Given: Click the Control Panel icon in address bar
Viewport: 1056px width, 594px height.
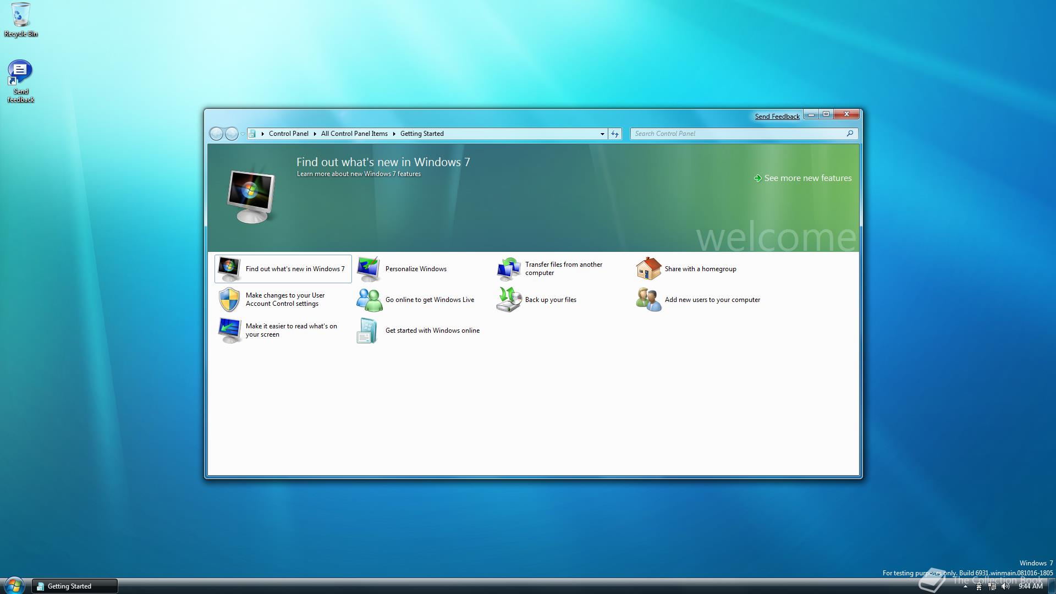Looking at the screenshot, I should tap(252, 134).
